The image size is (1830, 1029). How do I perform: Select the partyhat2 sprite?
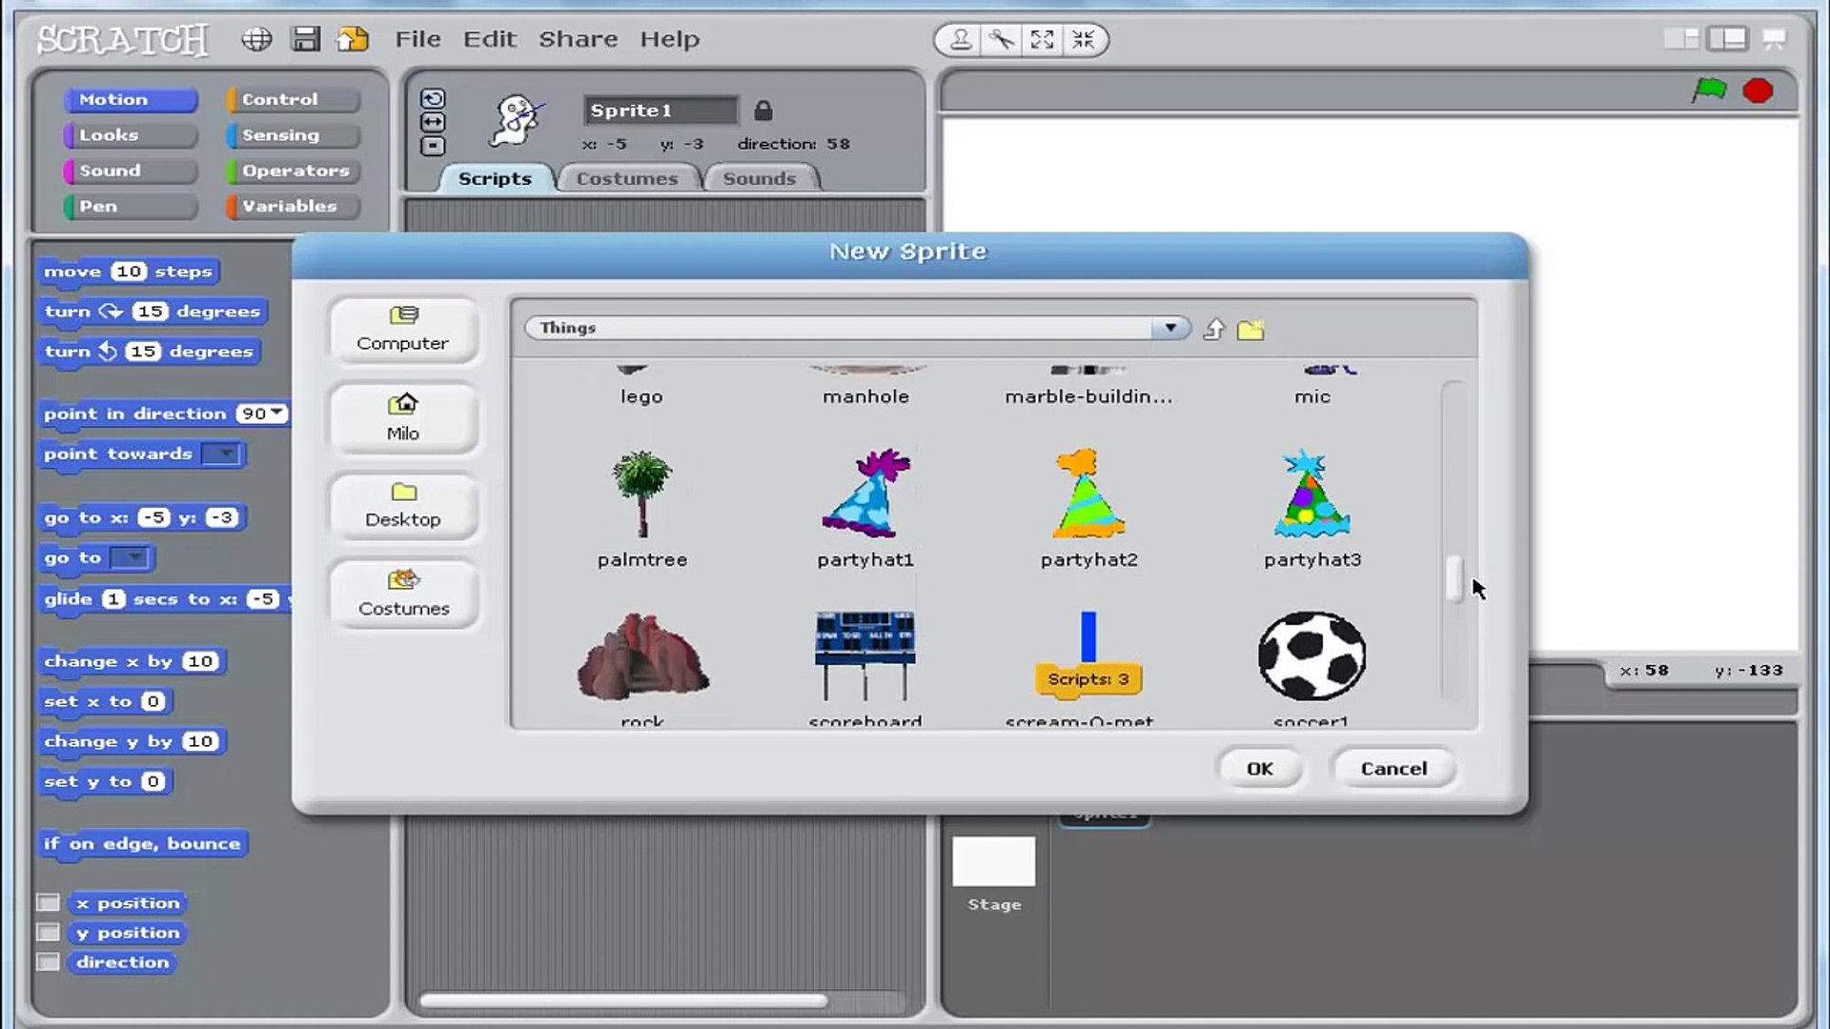[1088, 509]
